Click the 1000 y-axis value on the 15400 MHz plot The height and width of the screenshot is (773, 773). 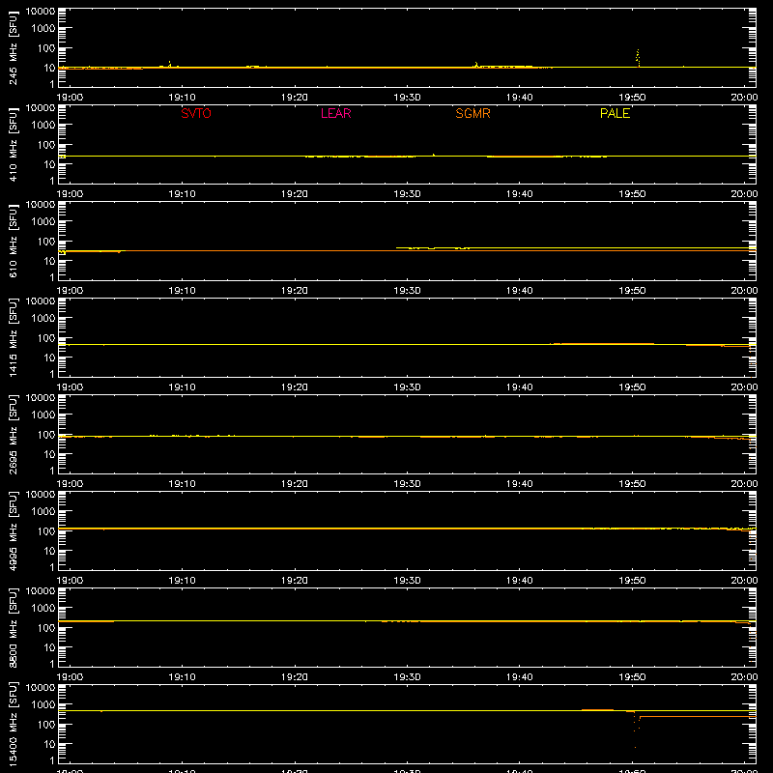(x=43, y=705)
